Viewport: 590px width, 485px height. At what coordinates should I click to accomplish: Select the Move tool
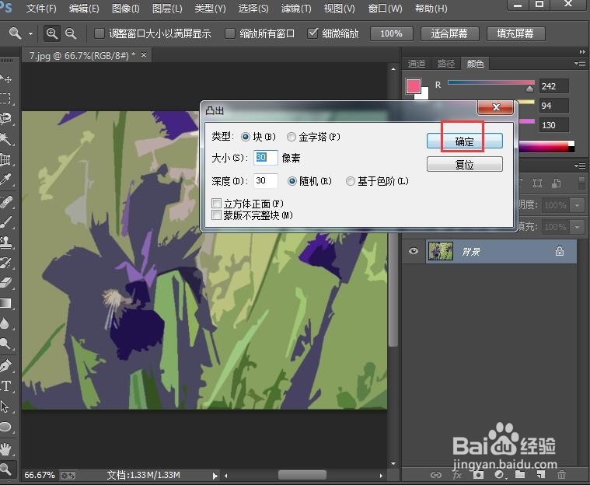[x=5, y=79]
